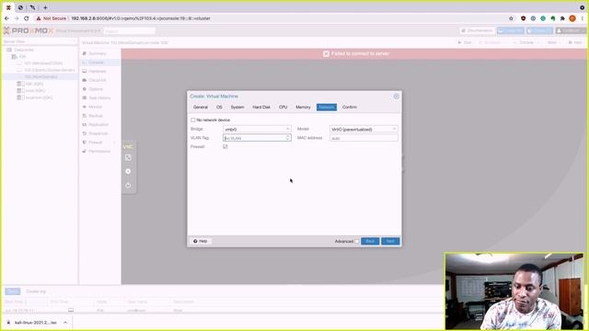The width and height of the screenshot is (589, 331).
Task: Switch to the General tab
Action: coord(201,108)
